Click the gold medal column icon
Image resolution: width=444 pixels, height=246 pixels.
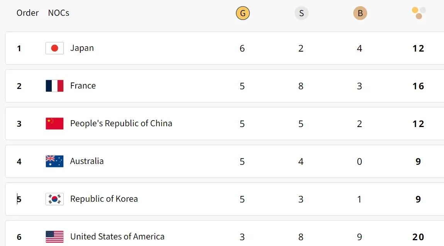click(243, 14)
